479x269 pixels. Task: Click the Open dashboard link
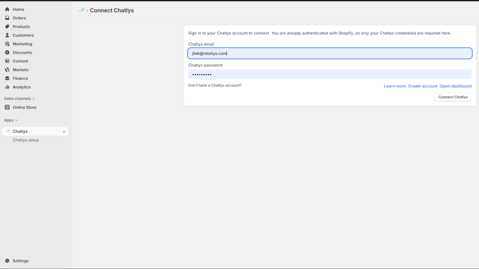[x=455, y=86]
